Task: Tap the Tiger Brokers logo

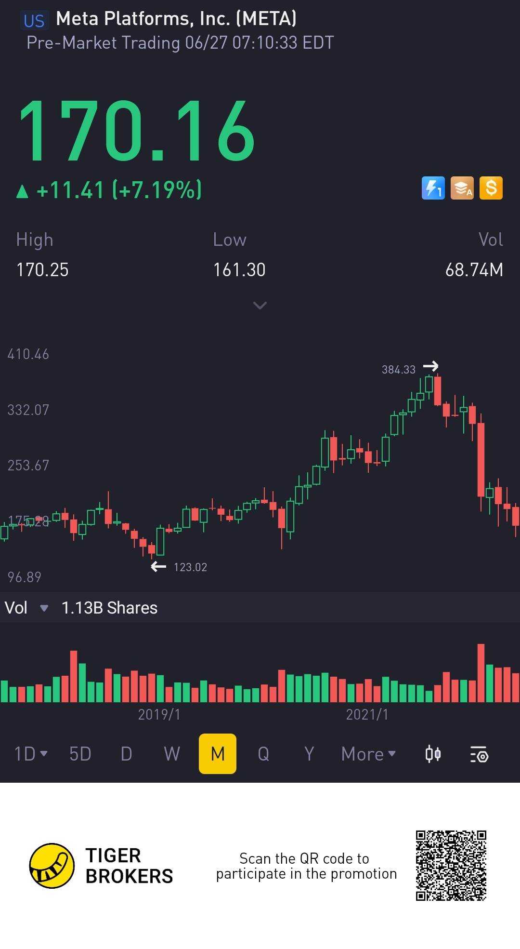Action: click(x=52, y=866)
